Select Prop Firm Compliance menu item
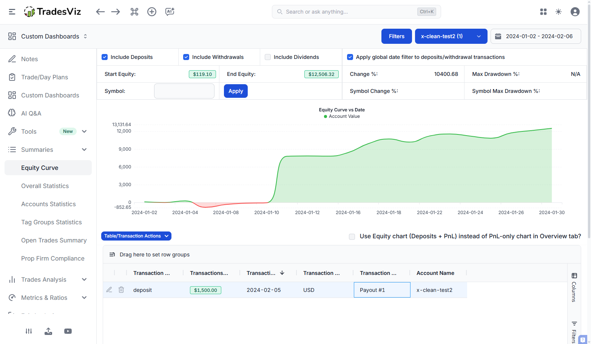The height and width of the screenshot is (344, 591). click(53, 258)
